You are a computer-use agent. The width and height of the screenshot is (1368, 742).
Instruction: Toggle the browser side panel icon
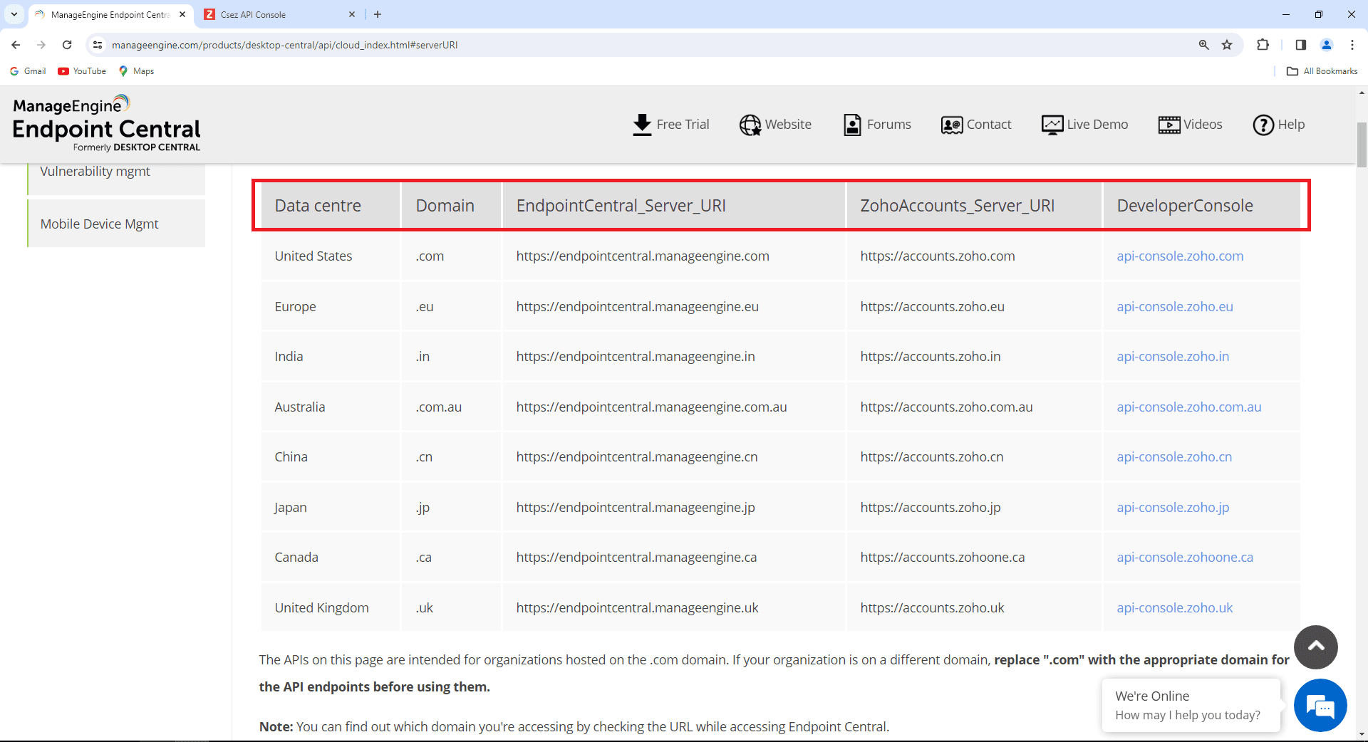click(x=1301, y=45)
